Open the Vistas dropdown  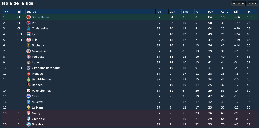click(x=238, y=3)
